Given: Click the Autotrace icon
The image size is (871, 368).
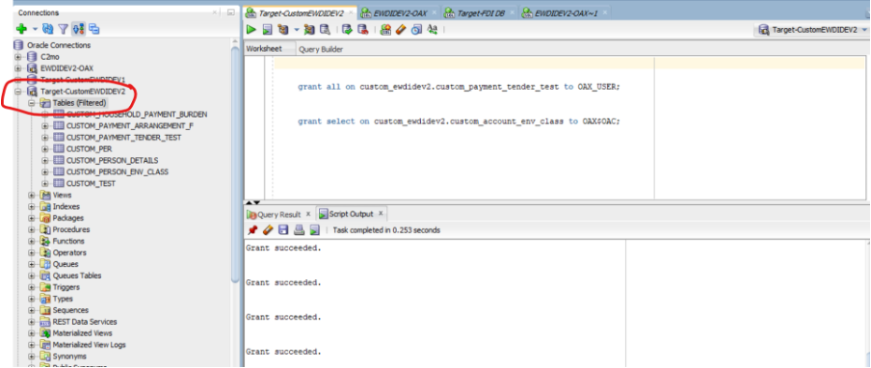Looking at the screenshot, I should (309, 30).
